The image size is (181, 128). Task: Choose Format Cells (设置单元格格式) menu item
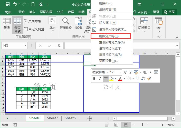(112, 30)
